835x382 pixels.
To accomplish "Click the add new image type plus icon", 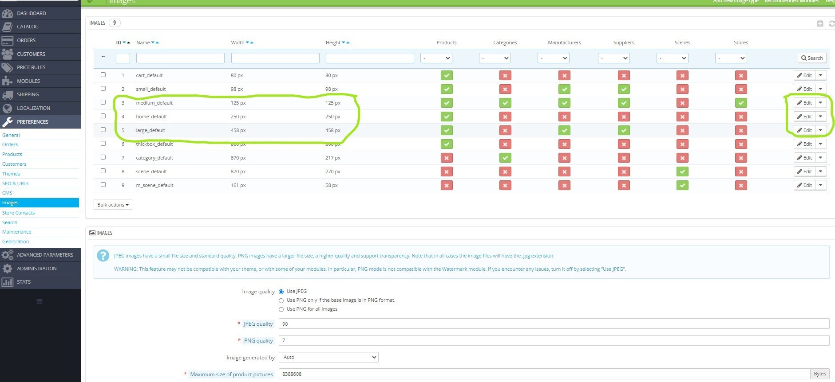I will pos(820,23).
